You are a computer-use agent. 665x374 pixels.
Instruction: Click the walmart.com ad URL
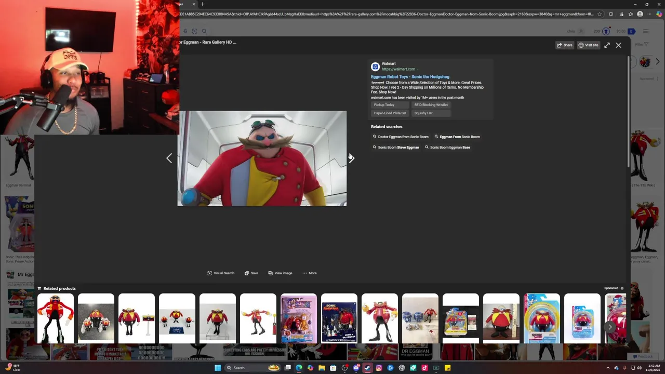point(398,69)
